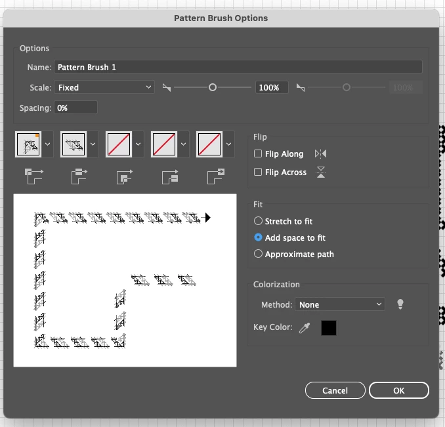Click the brush pattern preview area

click(x=125, y=281)
